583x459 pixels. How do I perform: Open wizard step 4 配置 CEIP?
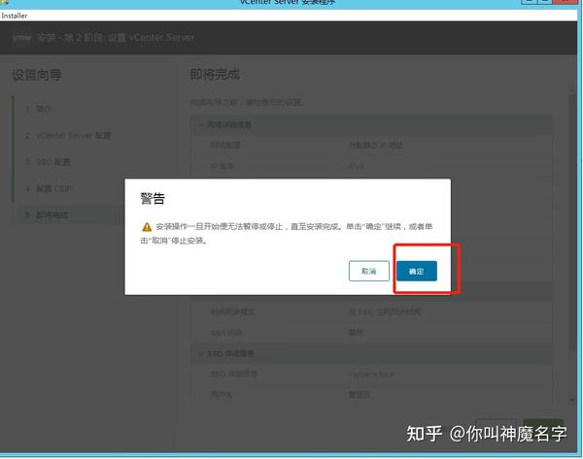click(x=49, y=188)
